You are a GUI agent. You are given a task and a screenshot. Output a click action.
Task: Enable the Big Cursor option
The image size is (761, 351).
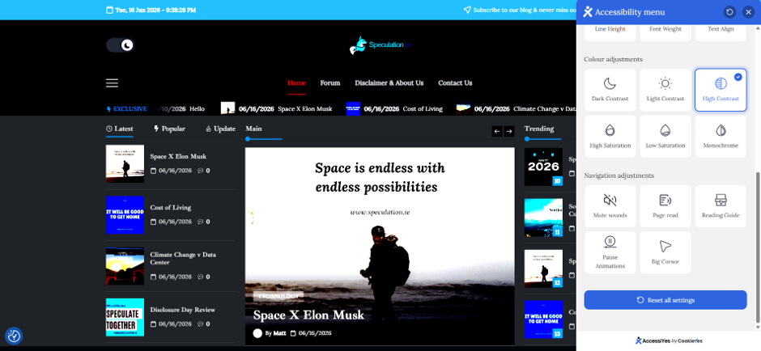[x=665, y=252]
